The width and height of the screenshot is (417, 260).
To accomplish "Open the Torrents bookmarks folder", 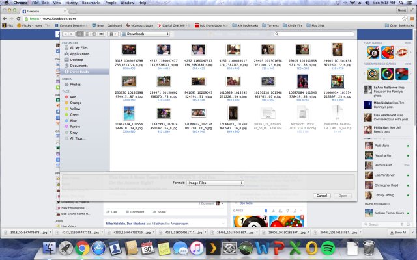I will point(270,25).
